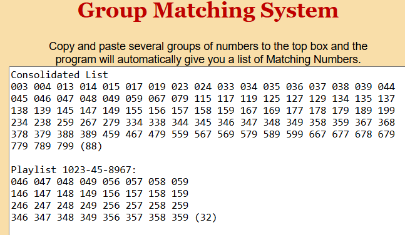Click the (88) count in the list
The width and height of the screenshot is (405, 235).
click(x=91, y=146)
